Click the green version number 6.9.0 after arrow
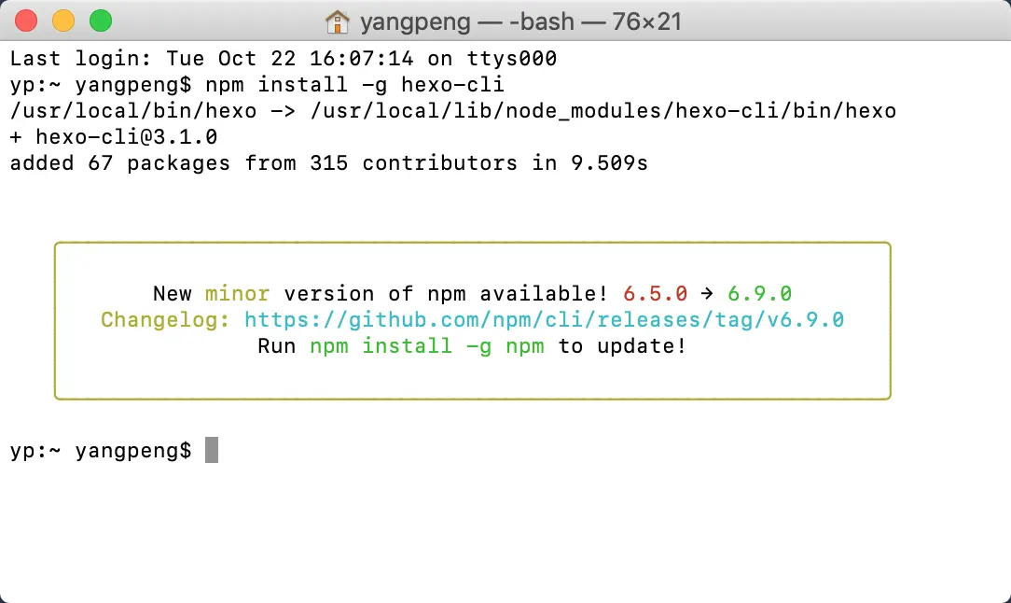This screenshot has width=1011, height=603. pyautogui.click(x=759, y=294)
